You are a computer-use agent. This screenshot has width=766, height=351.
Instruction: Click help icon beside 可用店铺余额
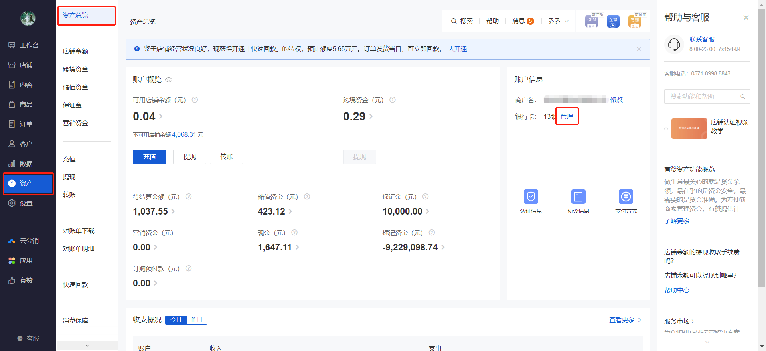(x=195, y=100)
